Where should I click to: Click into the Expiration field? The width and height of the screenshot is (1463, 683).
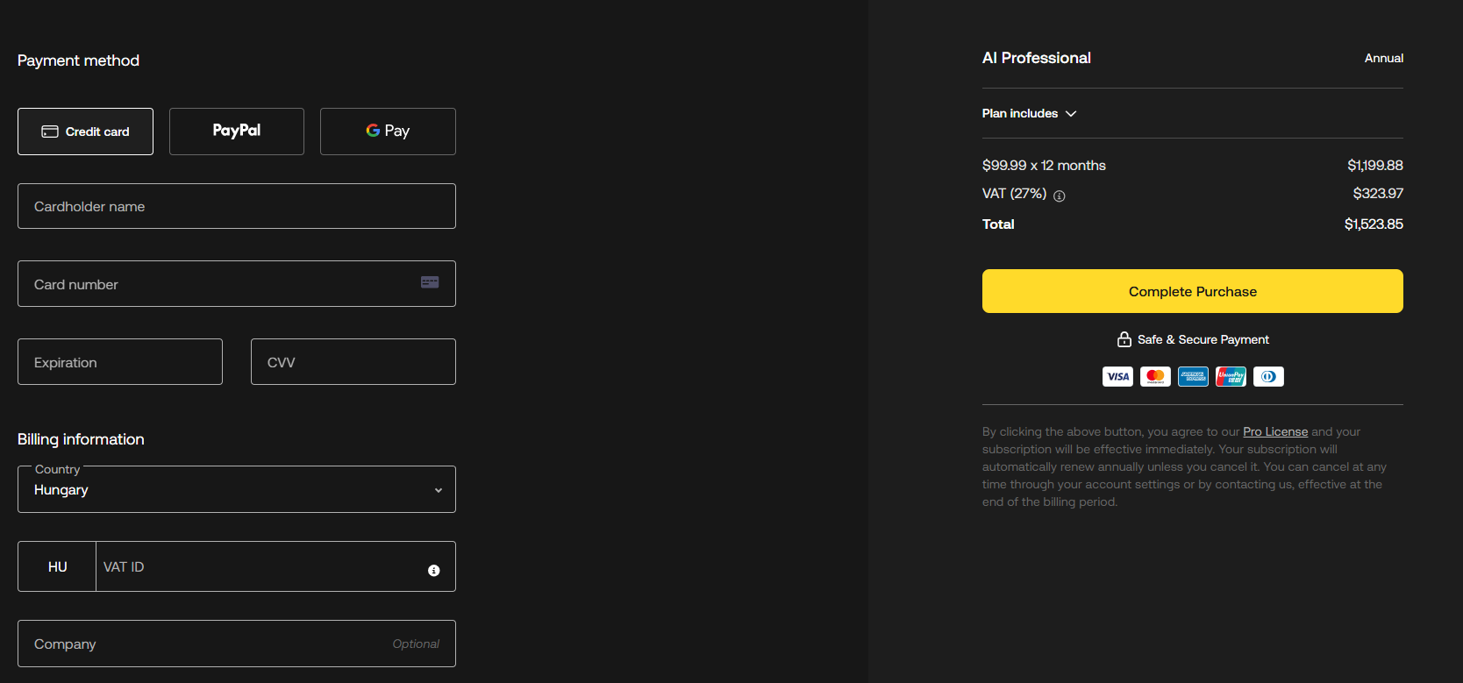coord(120,362)
